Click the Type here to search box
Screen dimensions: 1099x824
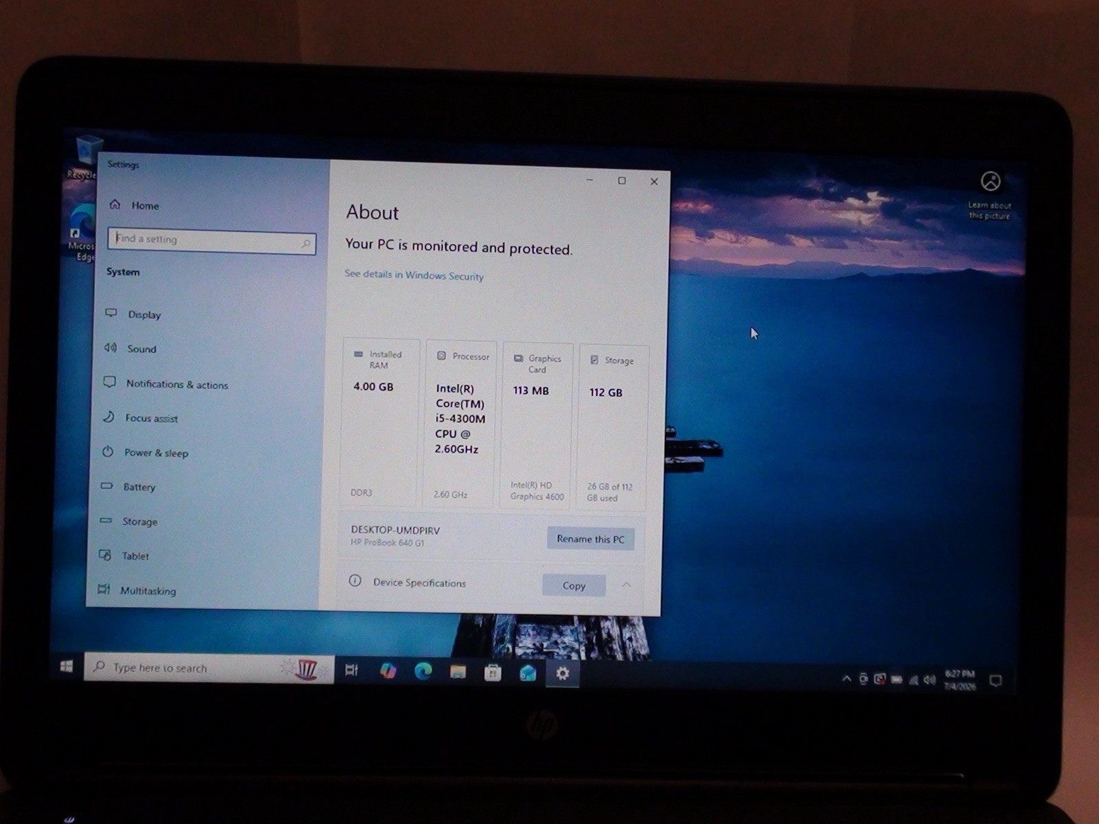(209, 668)
